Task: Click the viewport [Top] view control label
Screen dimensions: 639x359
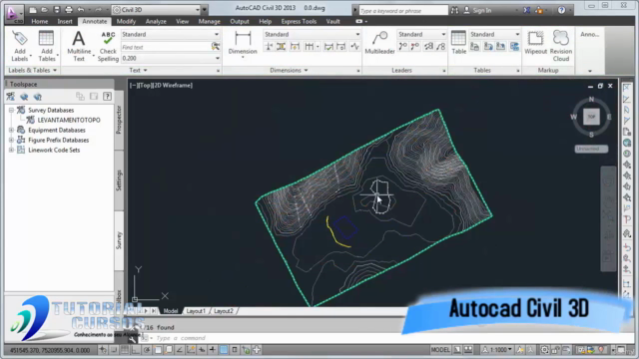Action: click(144, 86)
